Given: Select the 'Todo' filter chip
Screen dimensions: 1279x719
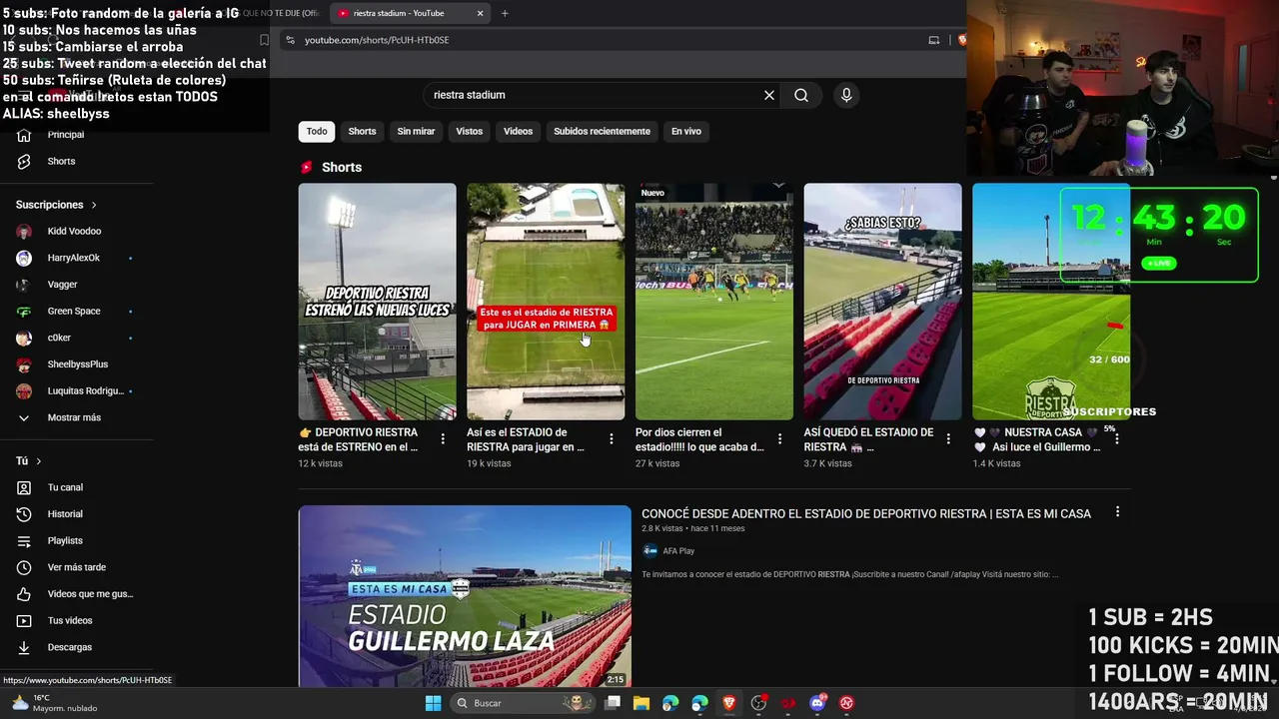Looking at the screenshot, I should click(317, 131).
